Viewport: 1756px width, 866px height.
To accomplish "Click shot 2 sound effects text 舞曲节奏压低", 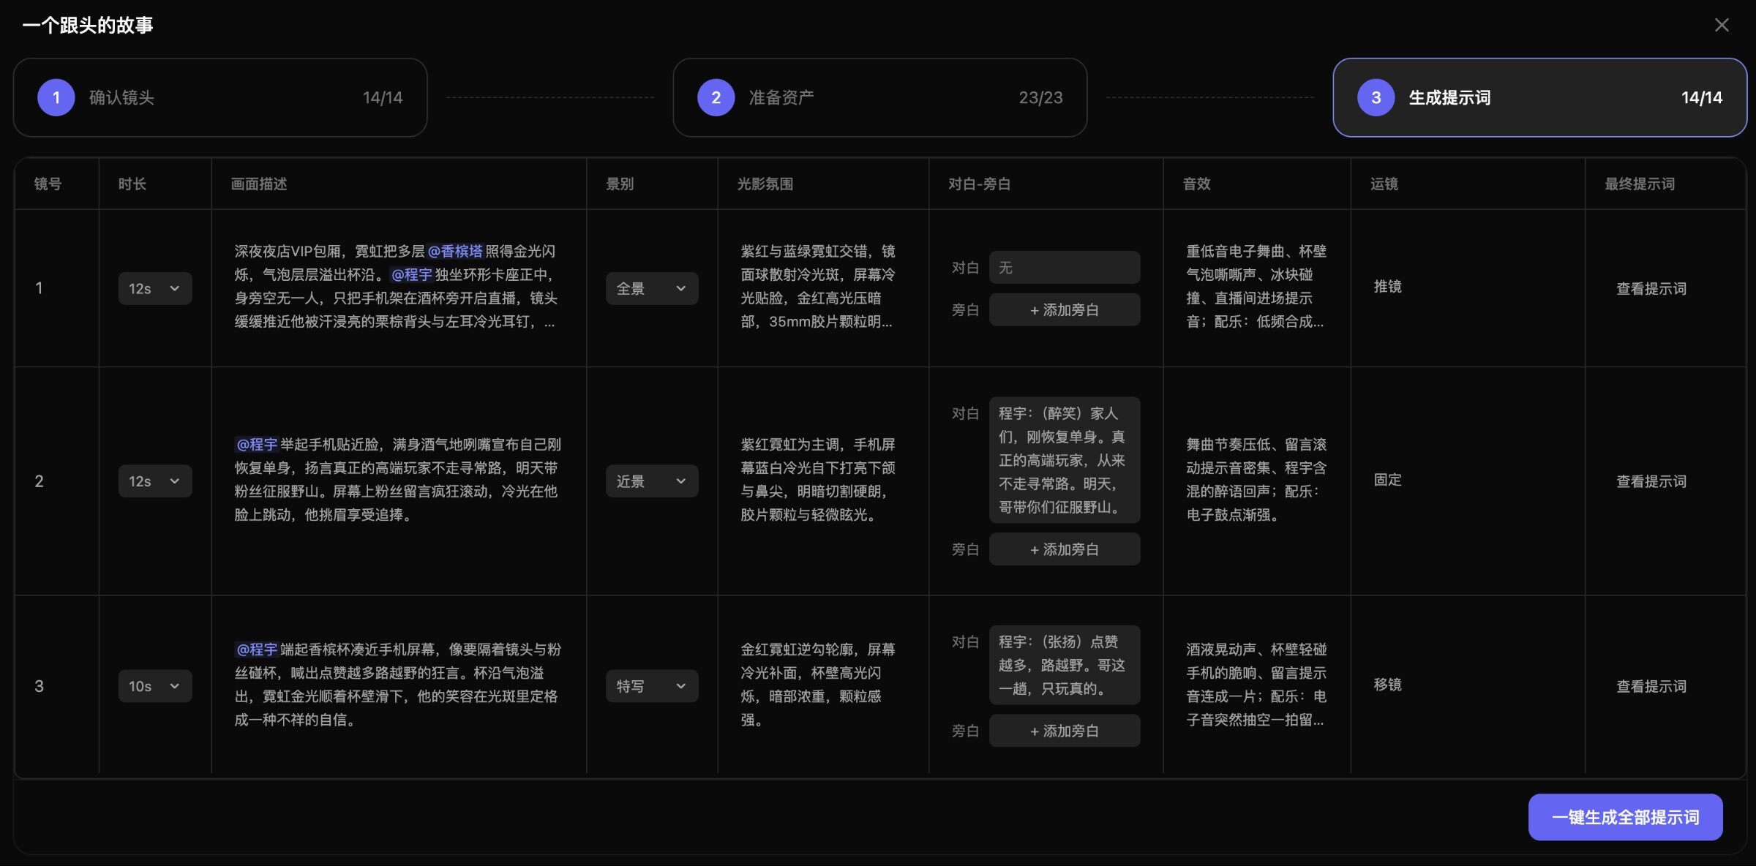I will (x=1256, y=480).
